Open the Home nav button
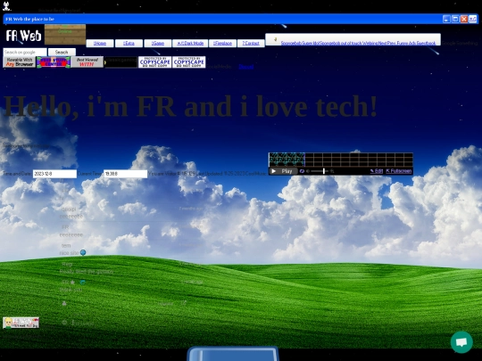482x361 pixels. (x=100, y=44)
